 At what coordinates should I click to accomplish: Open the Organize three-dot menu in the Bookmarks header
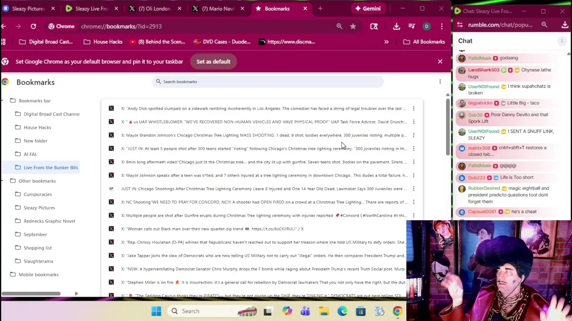pos(440,82)
